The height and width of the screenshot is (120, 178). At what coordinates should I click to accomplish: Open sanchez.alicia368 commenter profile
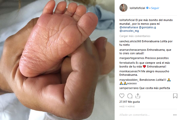130,41
